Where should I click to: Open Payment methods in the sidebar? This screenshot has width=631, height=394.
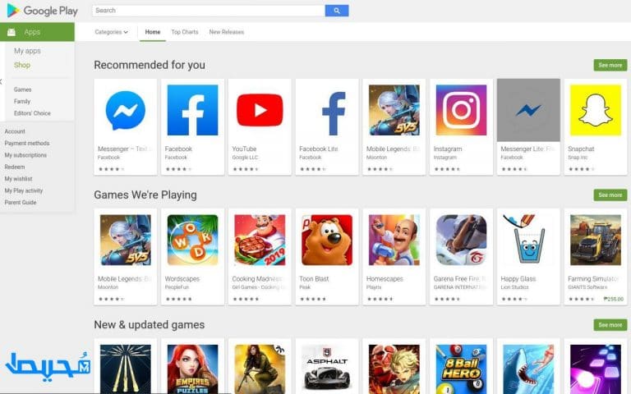click(27, 143)
